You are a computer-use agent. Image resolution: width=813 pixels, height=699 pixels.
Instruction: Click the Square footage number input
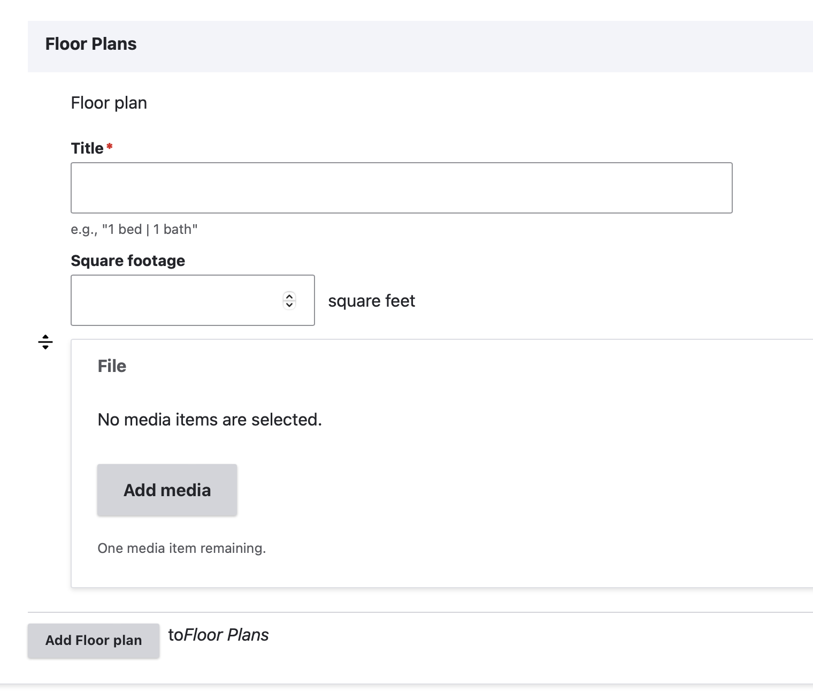[177, 300]
